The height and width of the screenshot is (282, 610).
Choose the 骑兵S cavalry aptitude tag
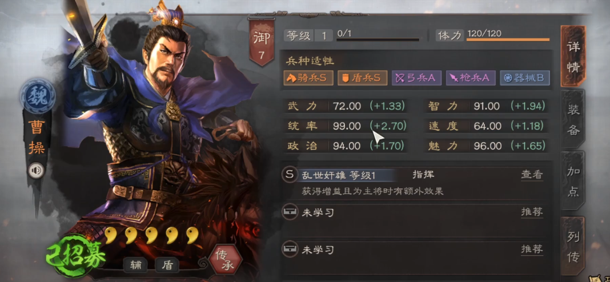tap(308, 78)
